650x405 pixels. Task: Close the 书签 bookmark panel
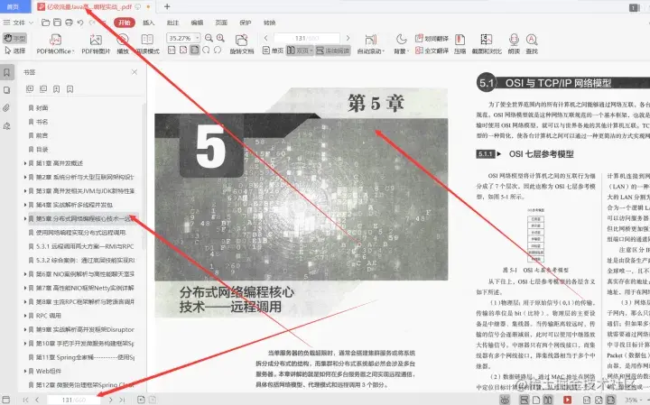(135, 72)
